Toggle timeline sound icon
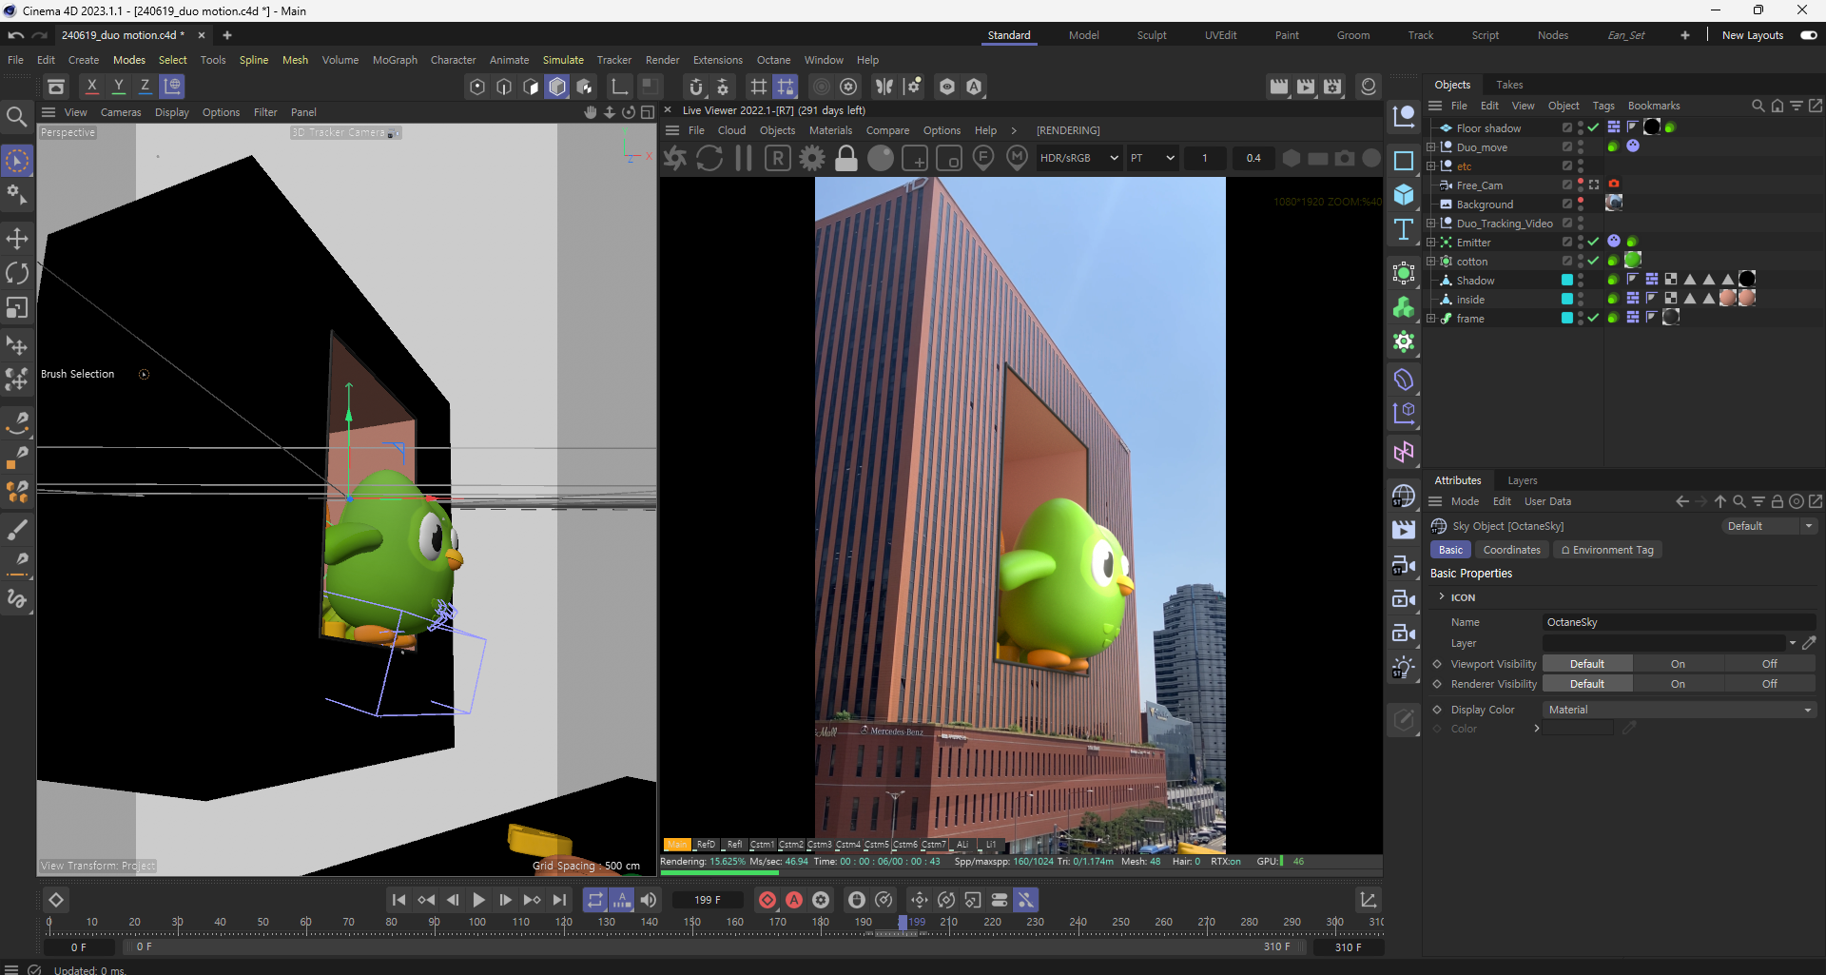The width and height of the screenshot is (1826, 975). 649,900
